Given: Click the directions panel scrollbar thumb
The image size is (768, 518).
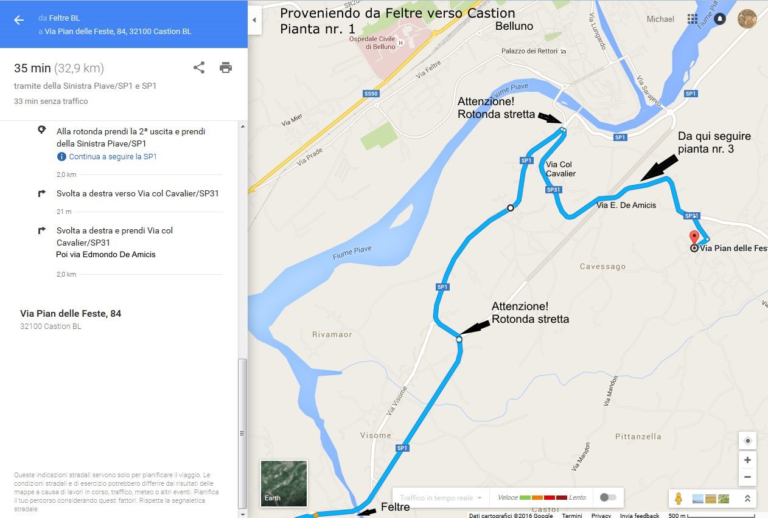Looking at the screenshot, I should 242,433.
